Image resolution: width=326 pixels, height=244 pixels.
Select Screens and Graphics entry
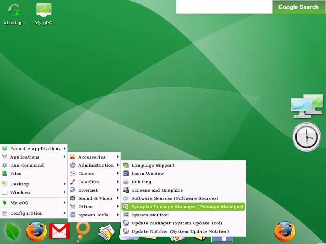click(x=183, y=190)
